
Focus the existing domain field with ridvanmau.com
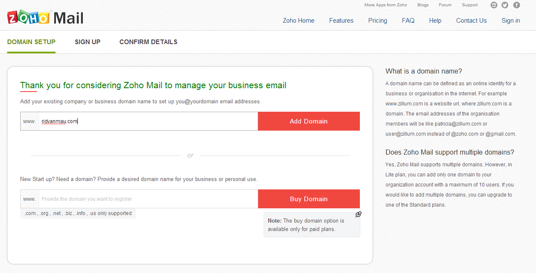[x=148, y=121]
